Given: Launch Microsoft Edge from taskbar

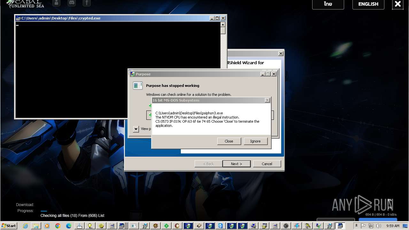Looking at the screenshot, I should pyautogui.click(x=69, y=226).
